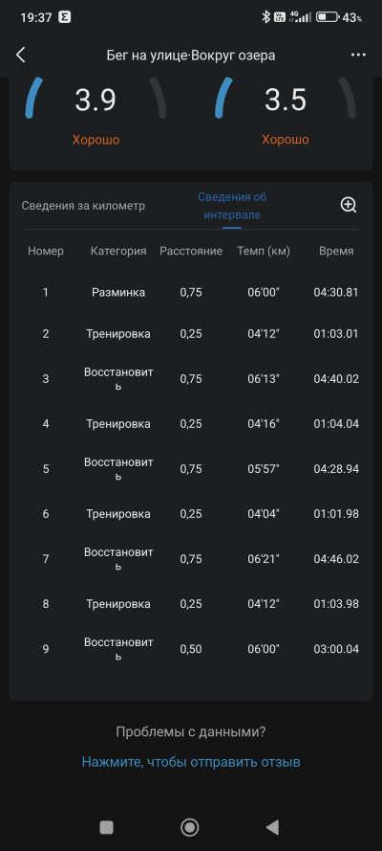Tap the Время column header

click(x=336, y=252)
